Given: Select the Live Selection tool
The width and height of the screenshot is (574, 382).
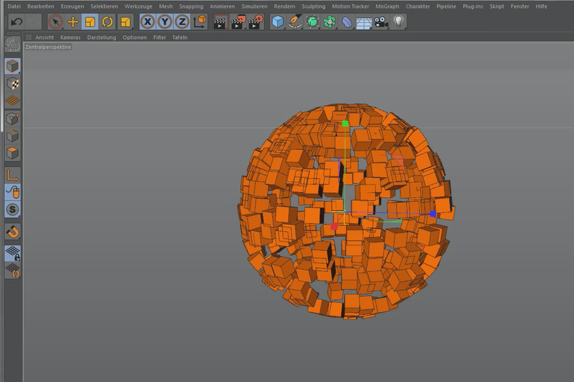Looking at the screenshot, I should 55,22.
